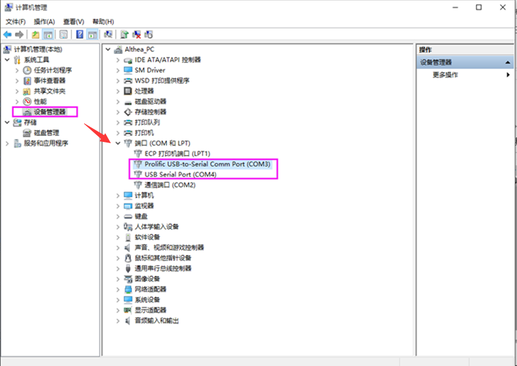This screenshot has height=366, width=517.
Task: Click the disable device down-arrow icon
Action: point(149,34)
